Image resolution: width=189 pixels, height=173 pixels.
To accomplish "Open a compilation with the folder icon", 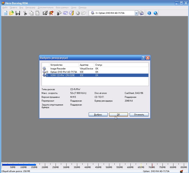I will pyautogui.click(x=11, y=13).
